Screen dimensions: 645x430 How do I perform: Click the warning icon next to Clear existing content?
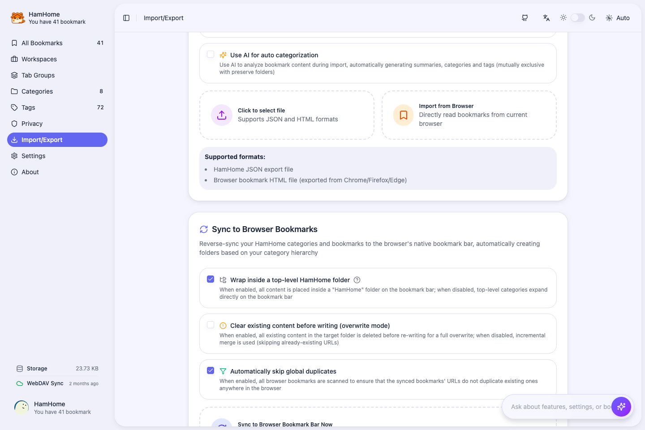(x=223, y=326)
